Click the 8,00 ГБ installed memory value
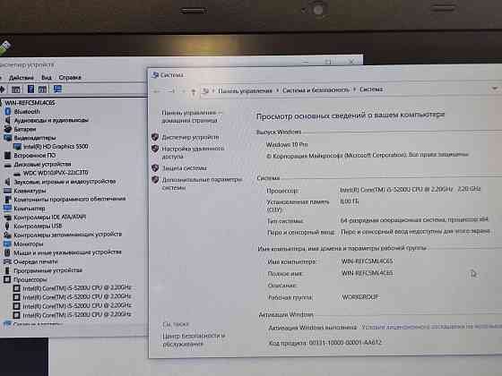The height and width of the screenshot is (376, 502). (x=350, y=201)
